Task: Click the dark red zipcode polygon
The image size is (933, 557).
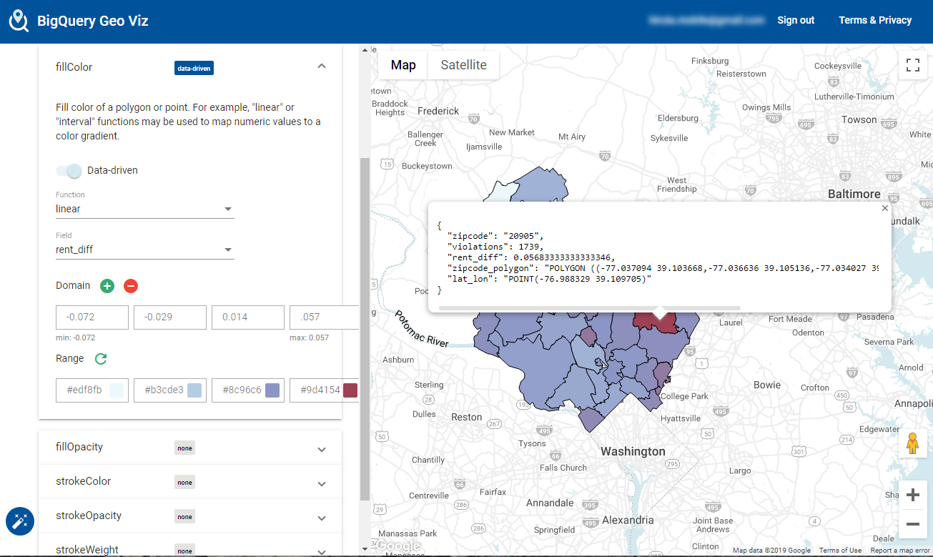Action: coord(654,323)
